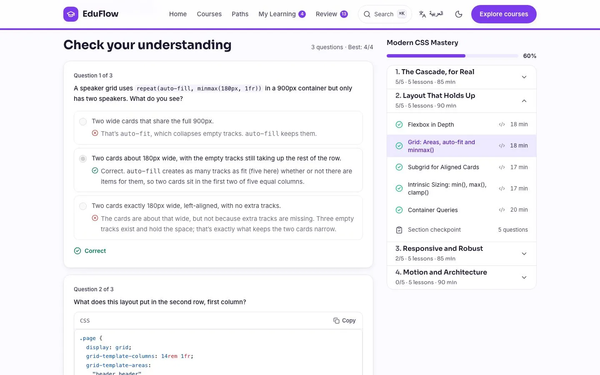Viewport: 600px width, 375px height.
Task: Click the code icon on Container Queries row
Action: [x=502, y=210]
